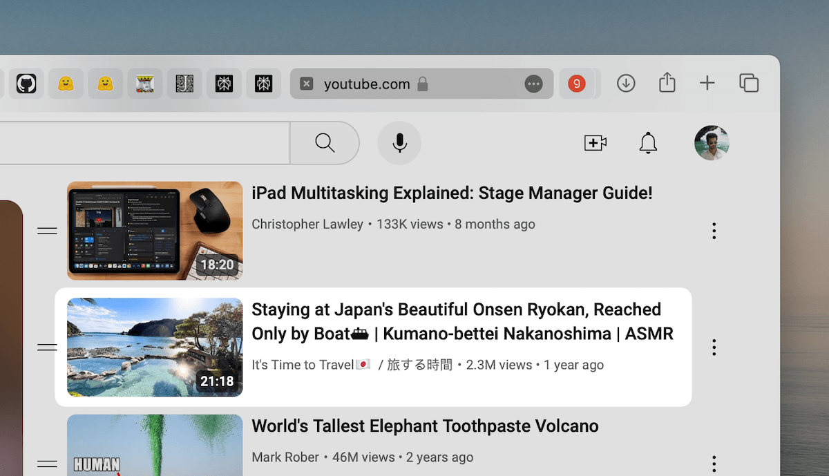829x476 pixels.
Task: Open a new tab with the plus button
Action: click(707, 84)
